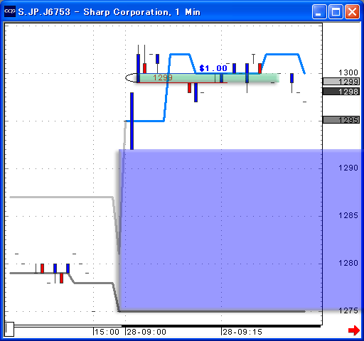Click the 1275 price scale label
This screenshot has height=341, width=364.
click(348, 310)
